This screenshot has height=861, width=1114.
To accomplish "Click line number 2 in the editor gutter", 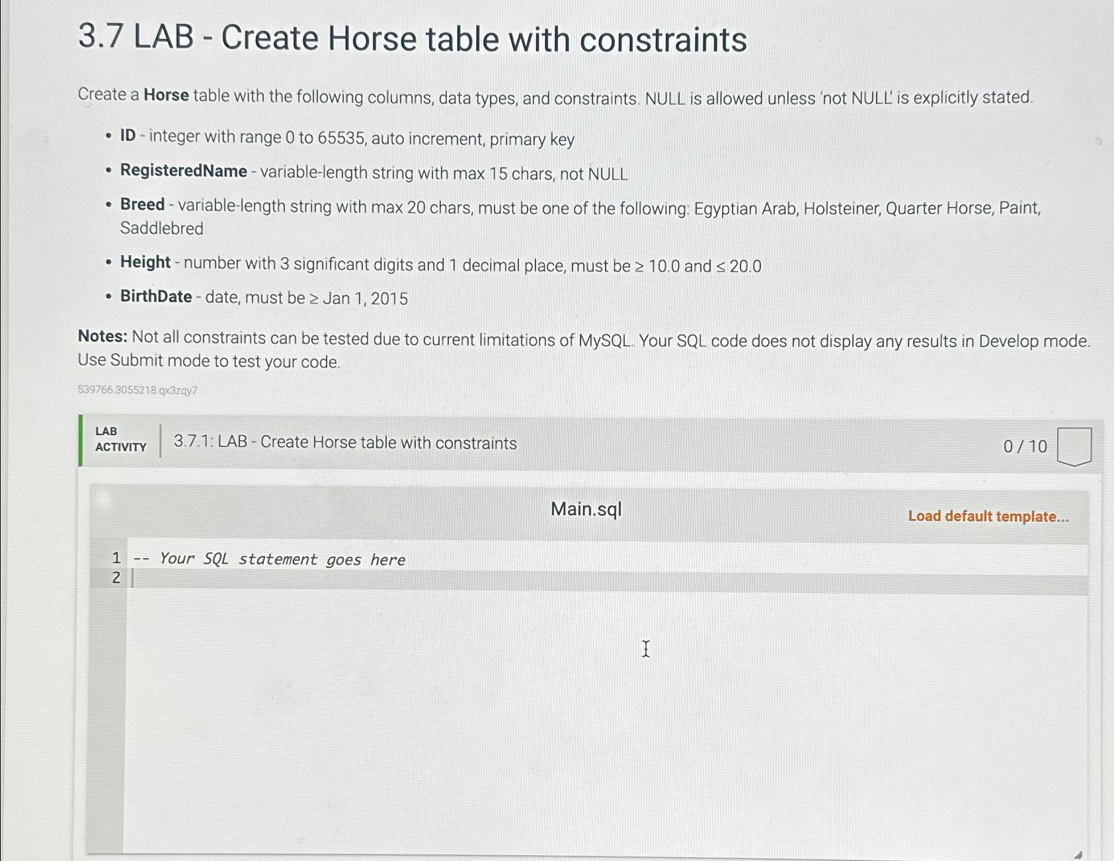I will tap(116, 578).
